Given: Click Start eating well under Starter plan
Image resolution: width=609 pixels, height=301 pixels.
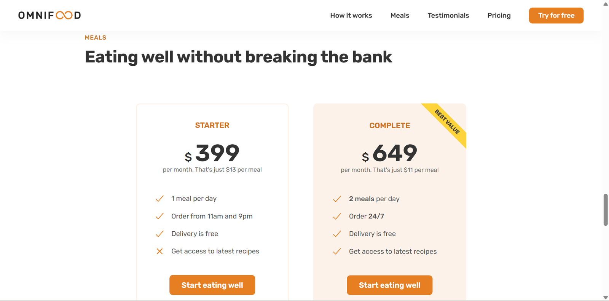Looking at the screenshot, I should pos(212,285).
